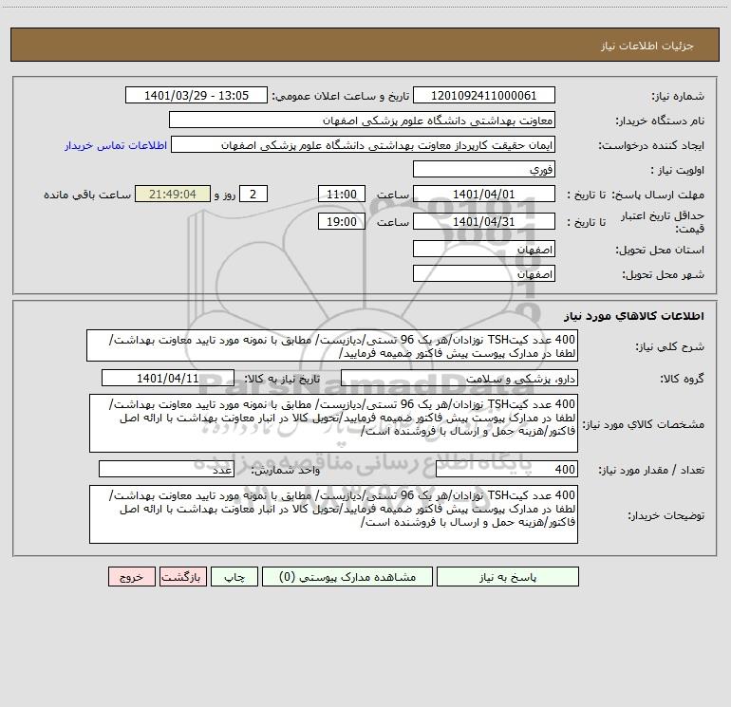Click the deadline time field 11:00

(x=342, y=194)
